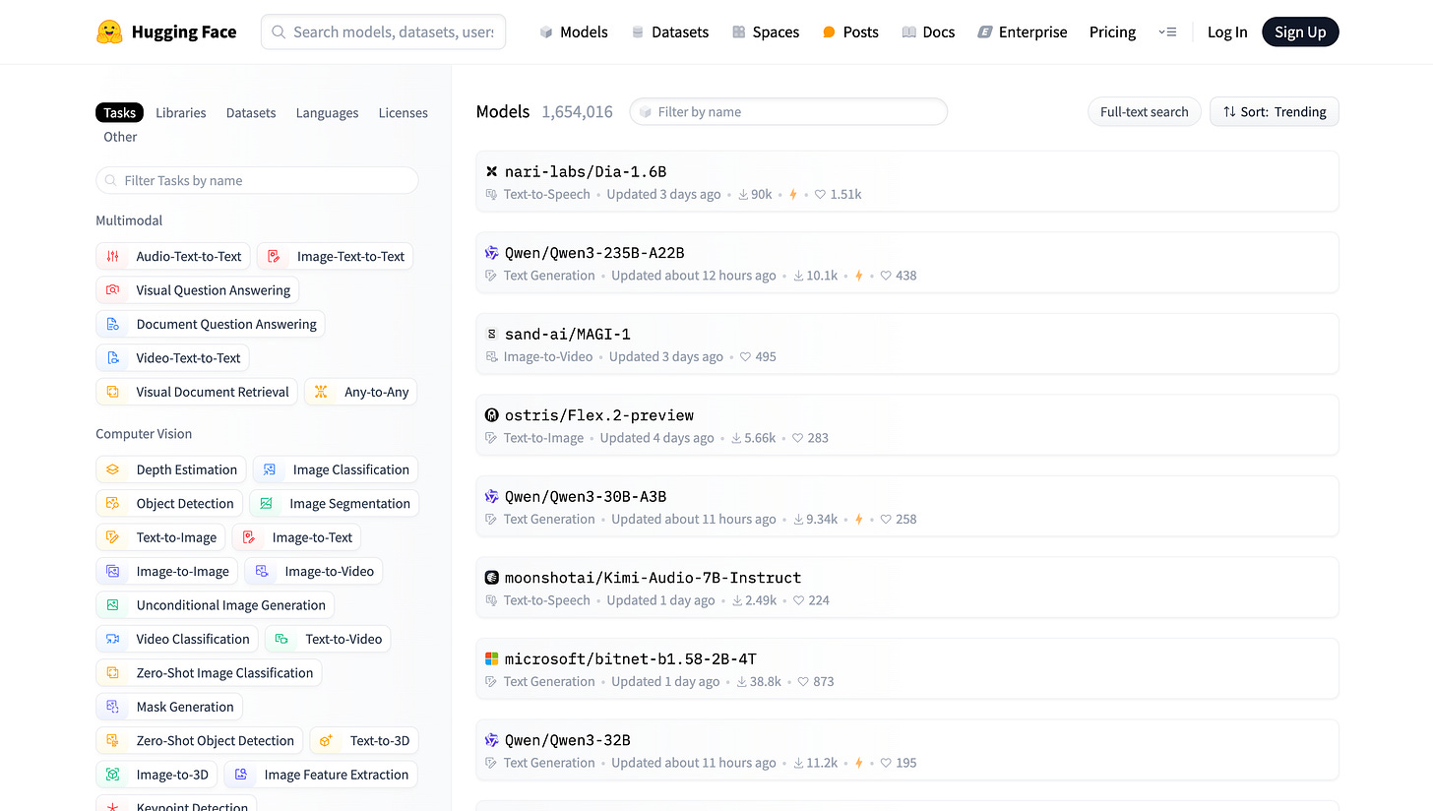The height and width of the screenshot is (811, 1433).
Task: Select the Zero-Shot Image Classification icon
Action: pyautogui.click(x=112, y=672)
